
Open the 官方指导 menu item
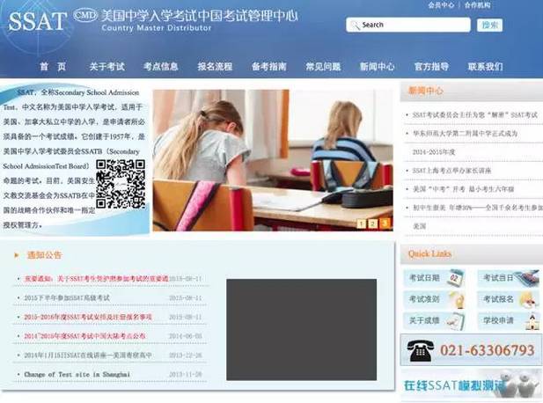(431, 66)
